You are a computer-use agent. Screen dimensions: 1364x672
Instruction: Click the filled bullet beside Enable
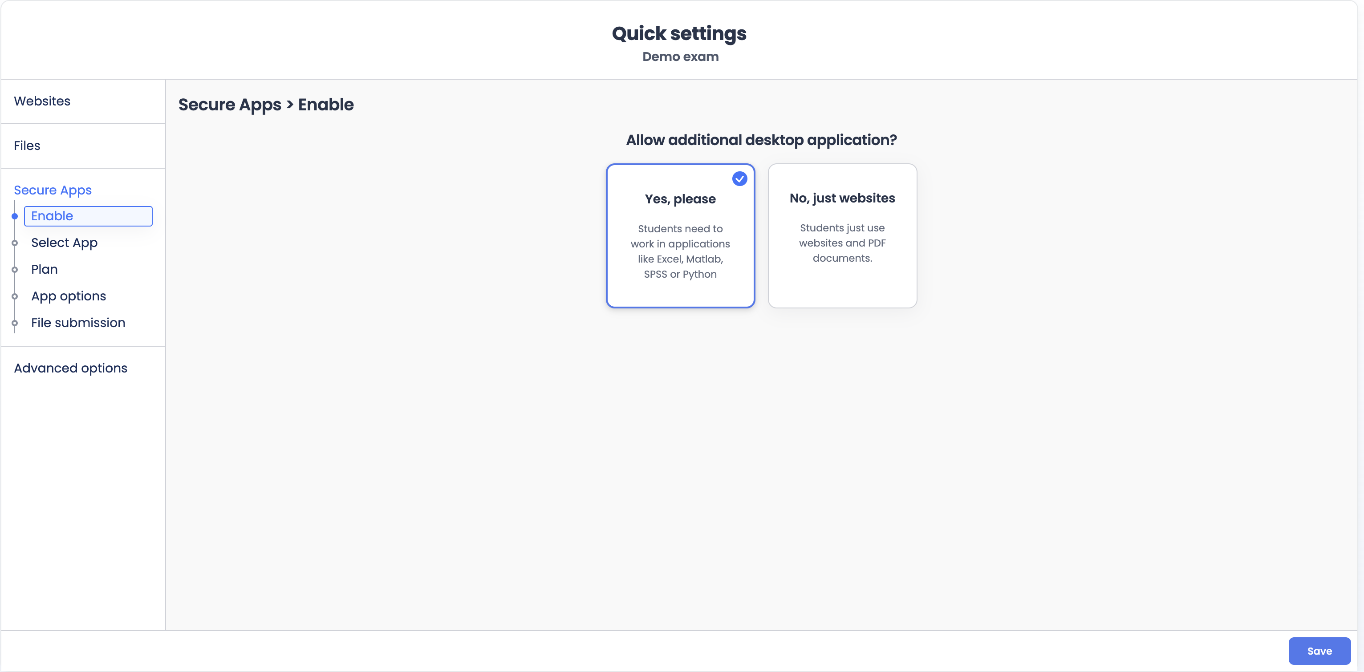(15, 216)
